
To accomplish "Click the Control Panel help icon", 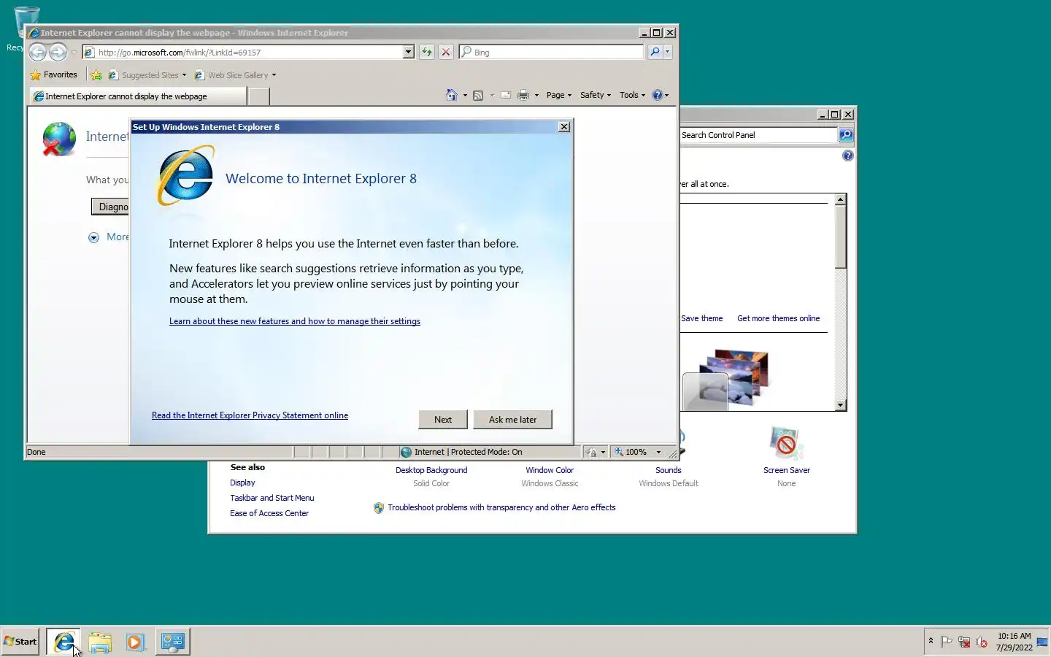I will pos(847,155).
